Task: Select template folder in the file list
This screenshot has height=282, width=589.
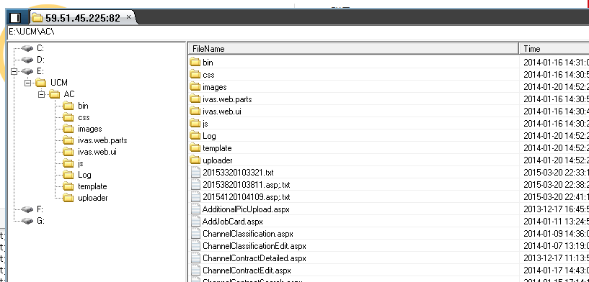Action: (x=217, y=148)
